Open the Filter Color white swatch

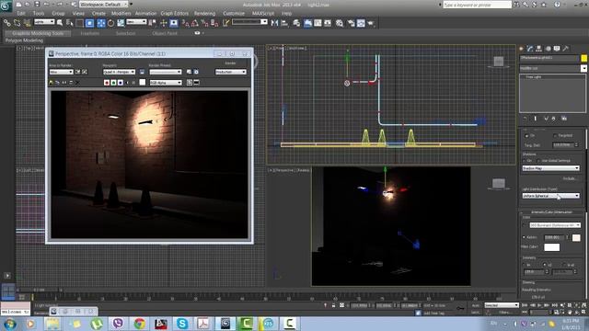[552, 247]
